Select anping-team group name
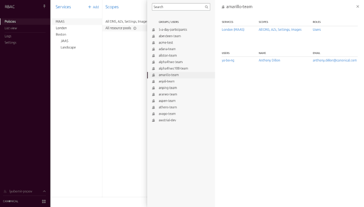The width and height of the screenshot is (364, 207). click(x=168, y=88)
